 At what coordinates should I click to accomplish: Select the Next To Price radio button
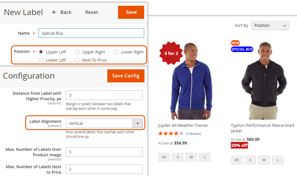click(x=77, y=60)
